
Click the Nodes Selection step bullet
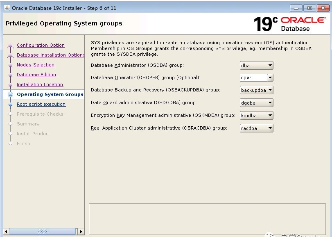[10, 65]
